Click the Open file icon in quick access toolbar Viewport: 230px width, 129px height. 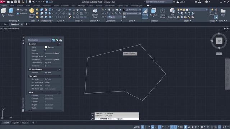(x=12, y=2)
